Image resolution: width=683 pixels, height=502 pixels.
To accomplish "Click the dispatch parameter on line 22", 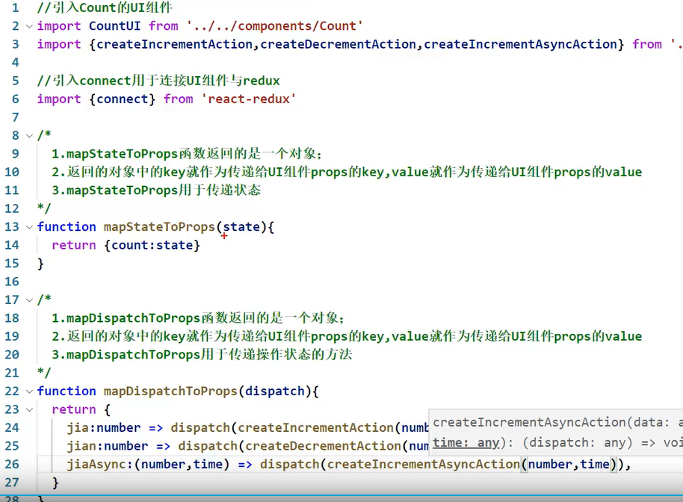I will (274, 391).
